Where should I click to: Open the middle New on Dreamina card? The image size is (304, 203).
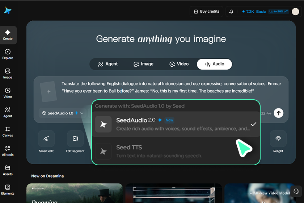pos(173,193)
